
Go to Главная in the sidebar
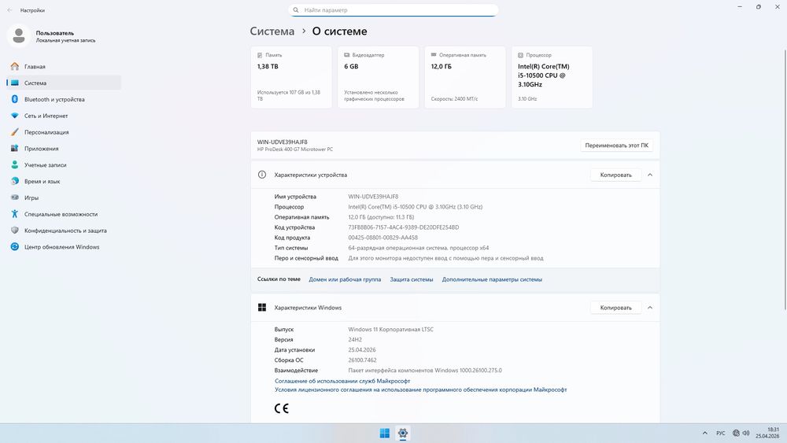pyautogui.click(x=64, y=66)
